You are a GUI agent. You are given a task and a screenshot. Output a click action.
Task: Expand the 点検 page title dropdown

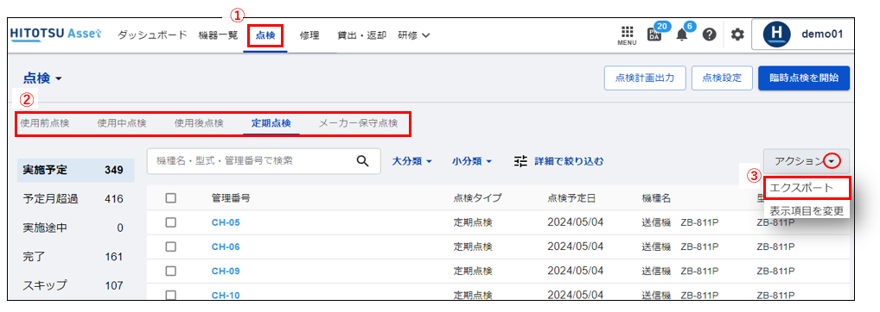click(42, 78)
